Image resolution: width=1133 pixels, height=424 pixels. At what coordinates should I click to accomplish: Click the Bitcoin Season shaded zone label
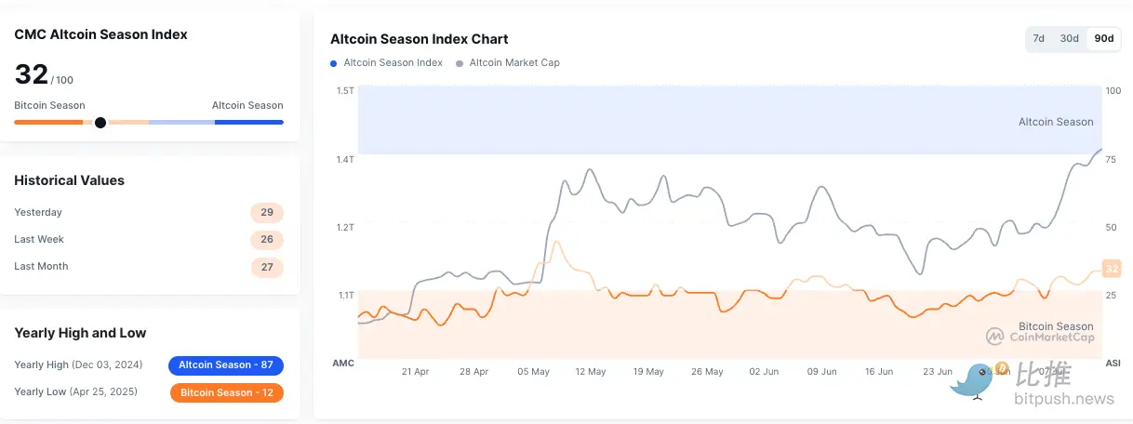(x=1056, y=326)
